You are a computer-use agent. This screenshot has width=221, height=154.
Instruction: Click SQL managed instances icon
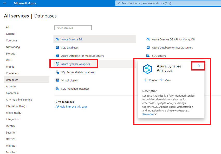(x=57, y=88)
